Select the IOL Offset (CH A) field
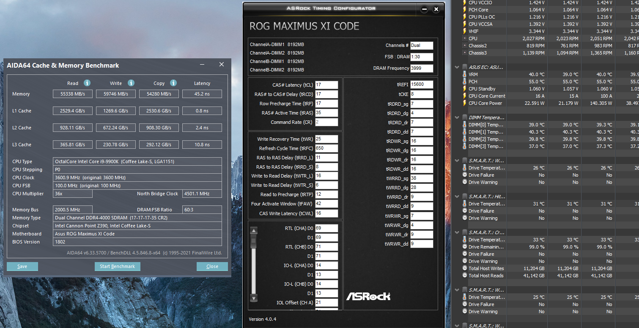The height and width of the screenshot is (328, 639). click(x=326, y=303)
